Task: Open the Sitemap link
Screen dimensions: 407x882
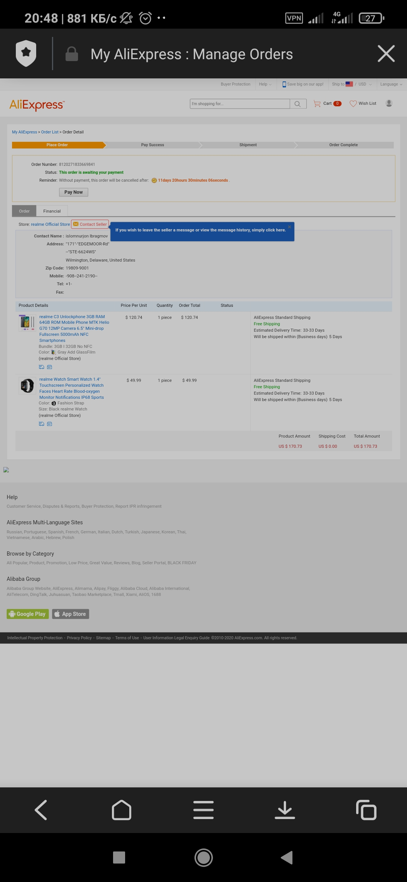Action: (103, 638)
